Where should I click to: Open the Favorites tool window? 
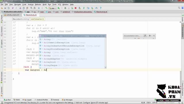point(1,92)
